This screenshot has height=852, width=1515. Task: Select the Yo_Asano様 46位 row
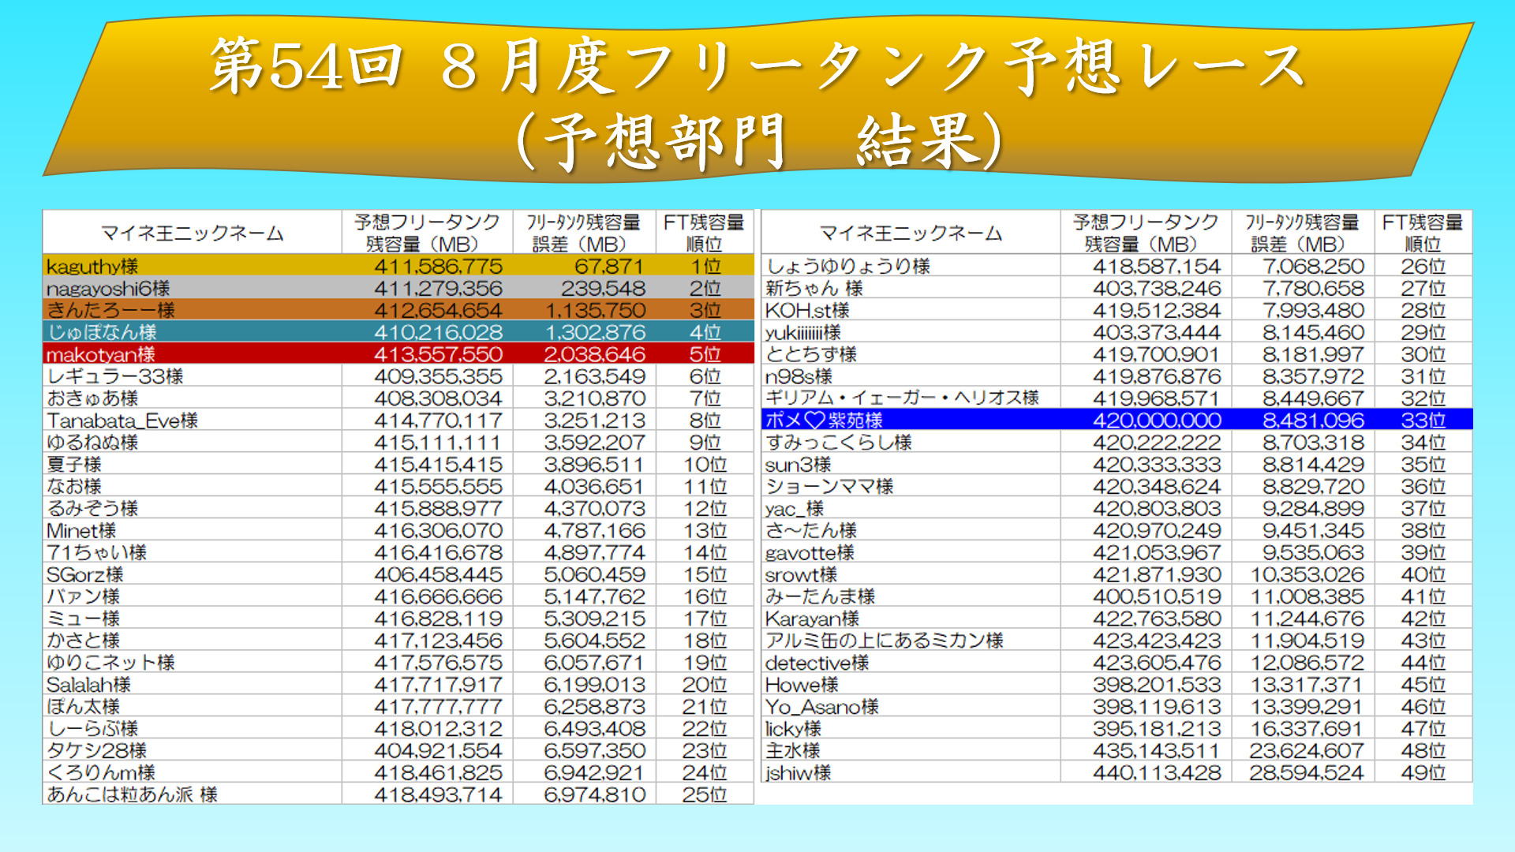pos(1117,707)
